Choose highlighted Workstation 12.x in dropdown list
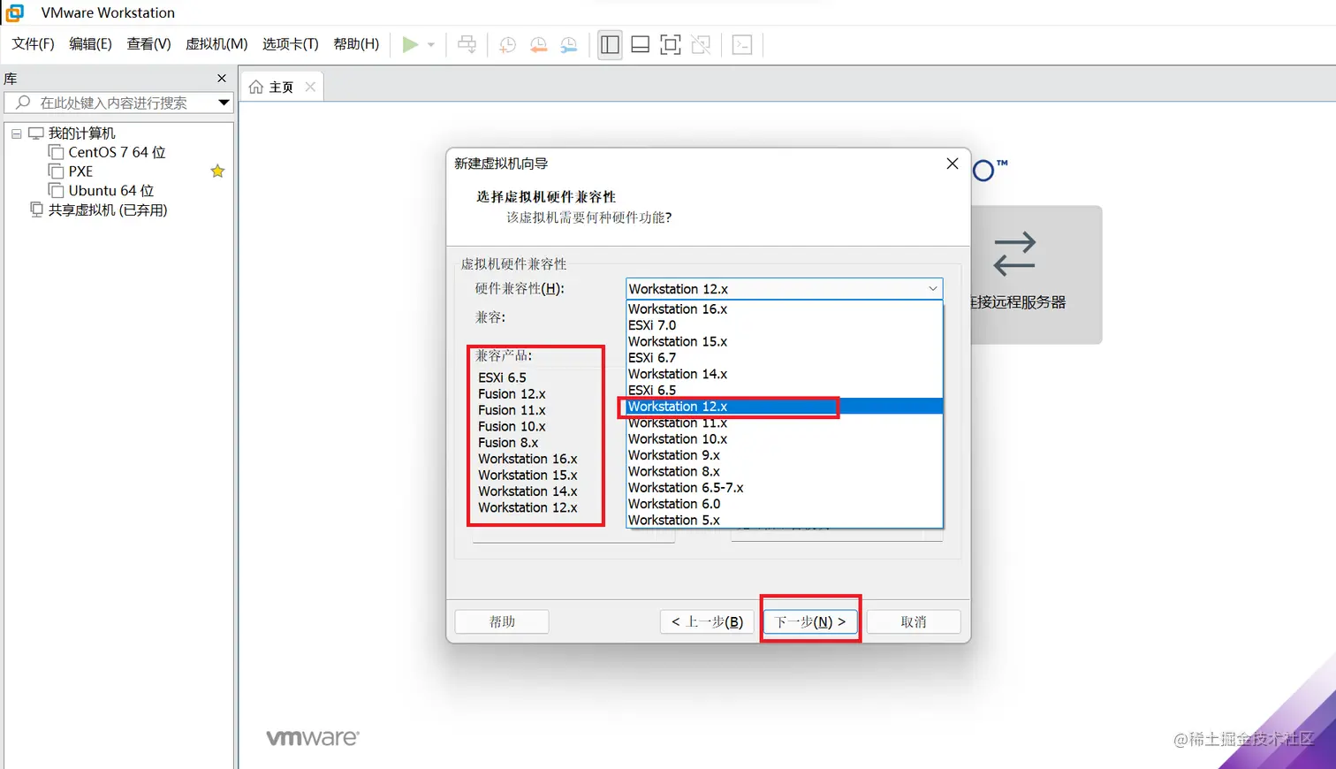 (785, 407)
